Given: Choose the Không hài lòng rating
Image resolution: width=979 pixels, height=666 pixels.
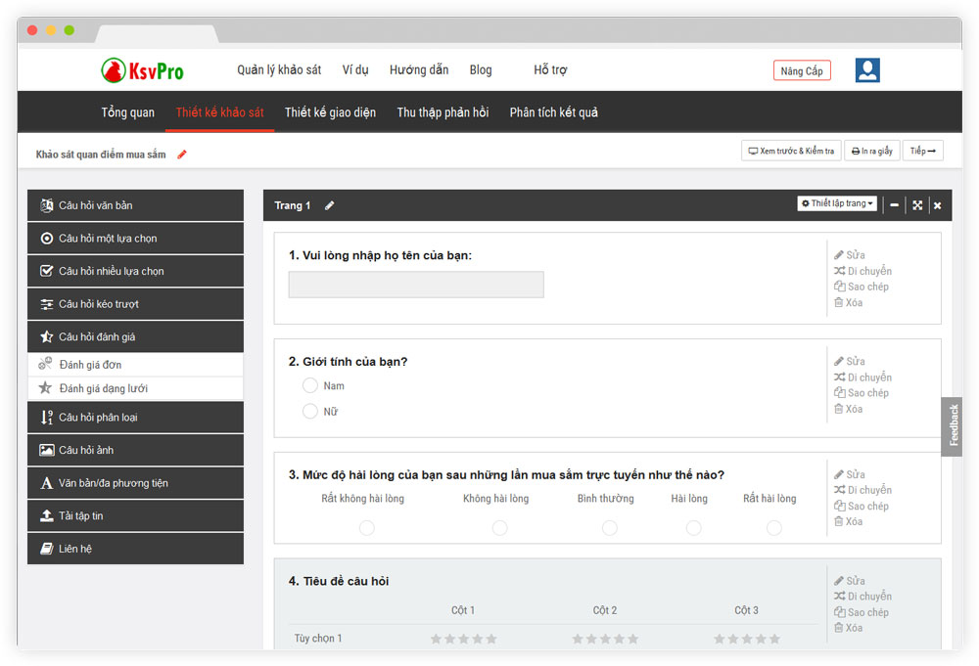Looking at the screenshot, I should [499, 528].
